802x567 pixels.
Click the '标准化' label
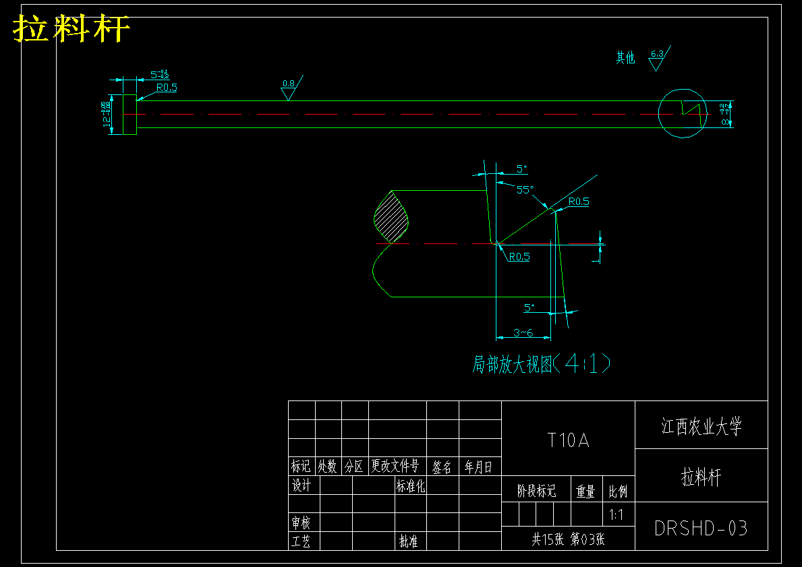[410, 485]
